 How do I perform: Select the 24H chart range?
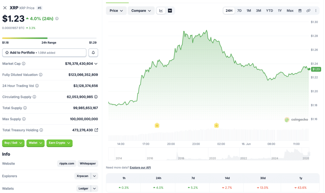[x=229, y=10]
